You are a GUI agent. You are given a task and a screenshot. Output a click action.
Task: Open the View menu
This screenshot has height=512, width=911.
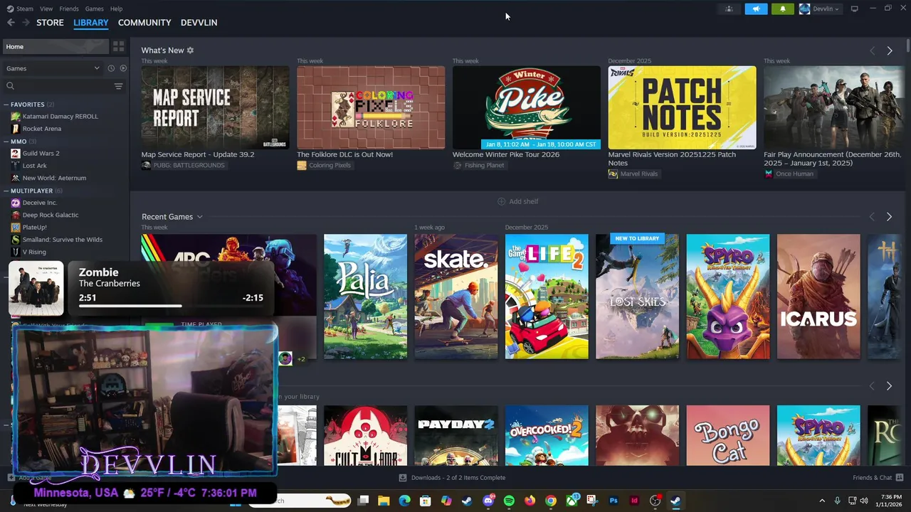click(46, 9)
